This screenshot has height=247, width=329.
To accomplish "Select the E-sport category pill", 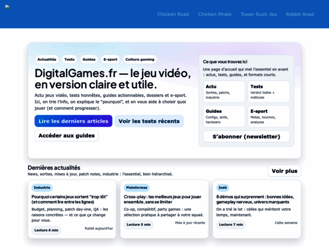I will (x=110, y=59).
